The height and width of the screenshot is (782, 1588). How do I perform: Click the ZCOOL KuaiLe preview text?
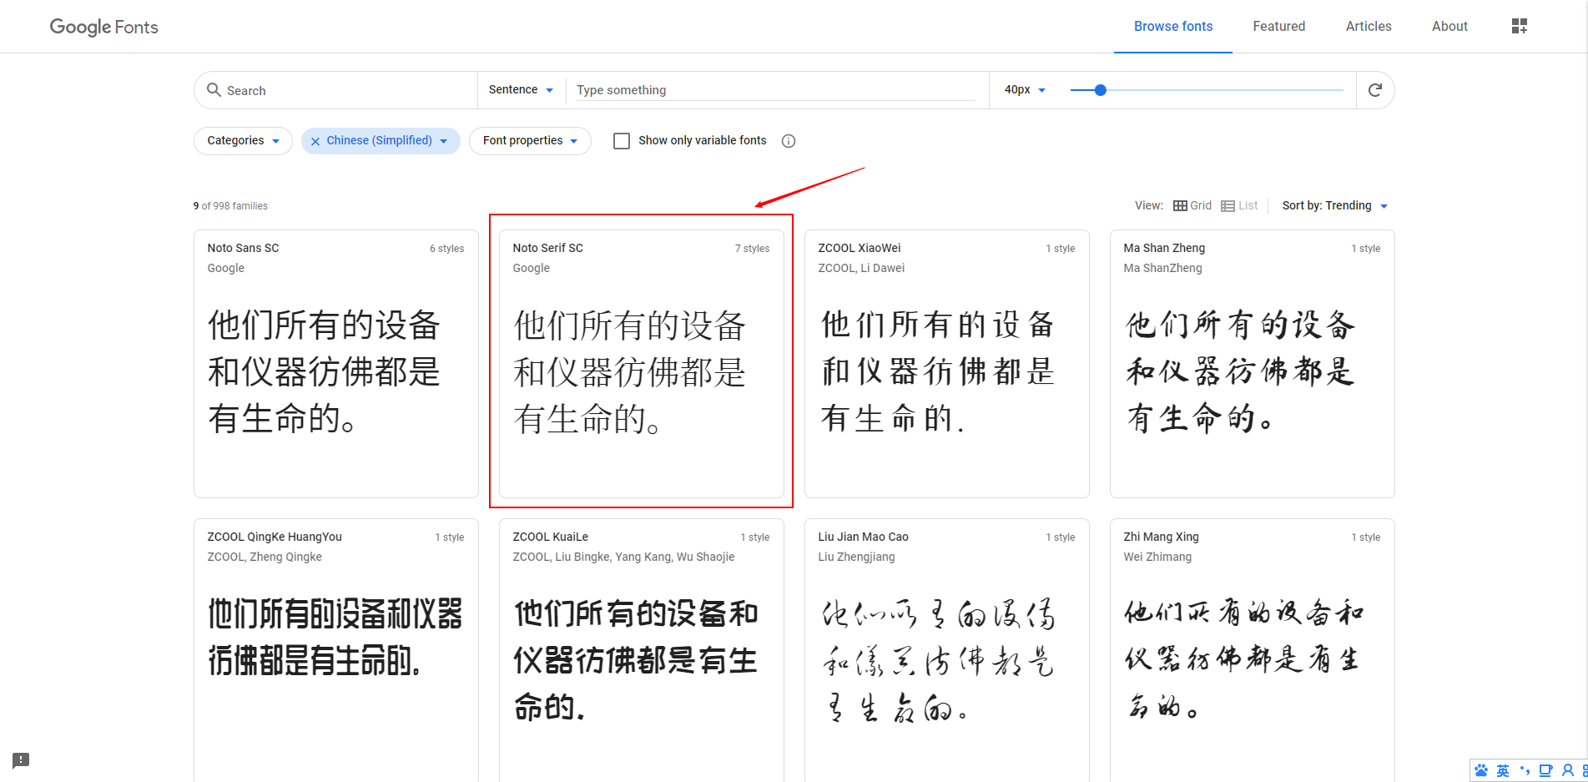pyautogui.click(x=636, y=660)
